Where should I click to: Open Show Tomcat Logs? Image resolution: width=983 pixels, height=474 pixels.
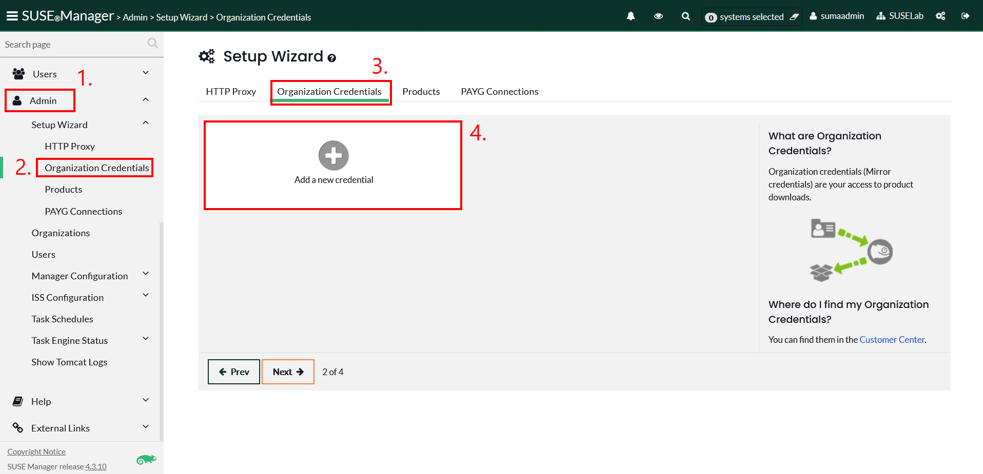[69, 362]
